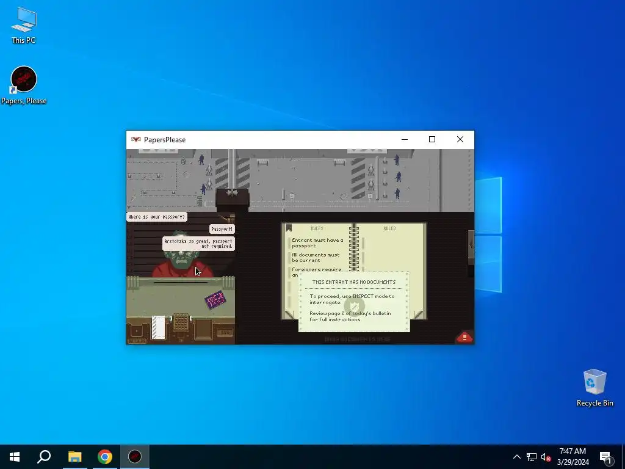This screenshot has height=469, width=625.
Task: Select Recycle Bin desktop icon
Action: point(594,388)
